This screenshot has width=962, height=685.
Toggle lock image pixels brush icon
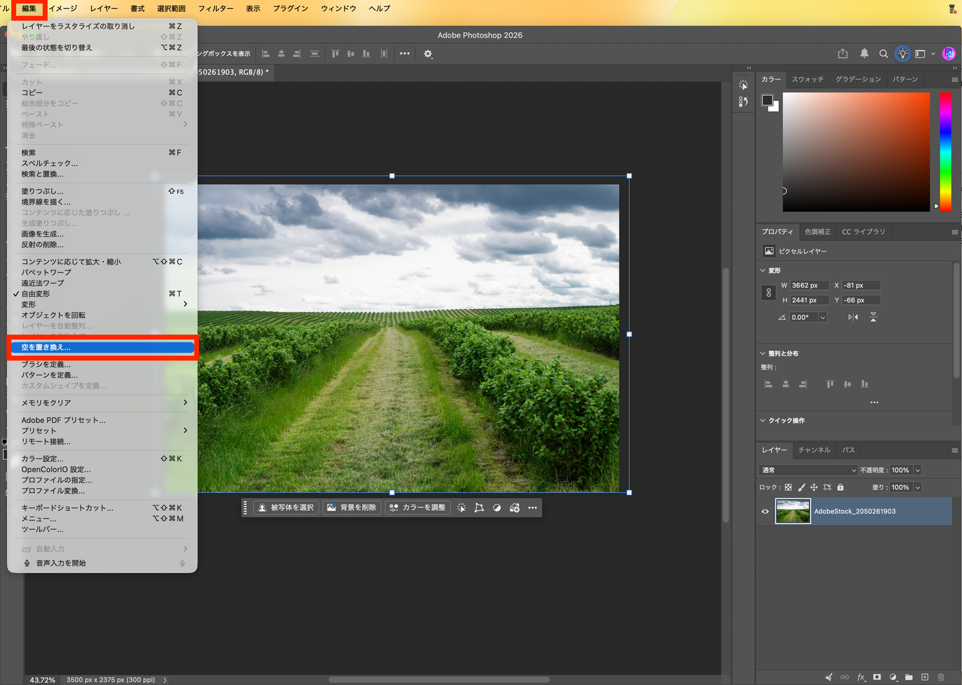tap(801, 487)
